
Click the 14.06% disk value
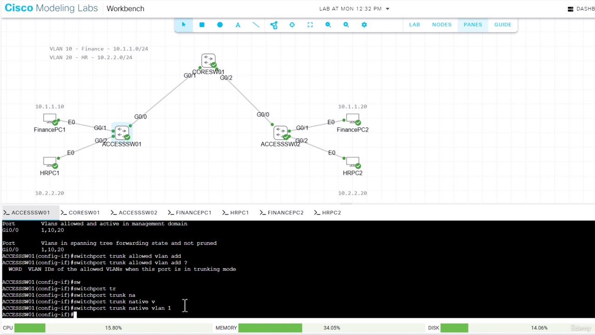[x=539, y=328]
